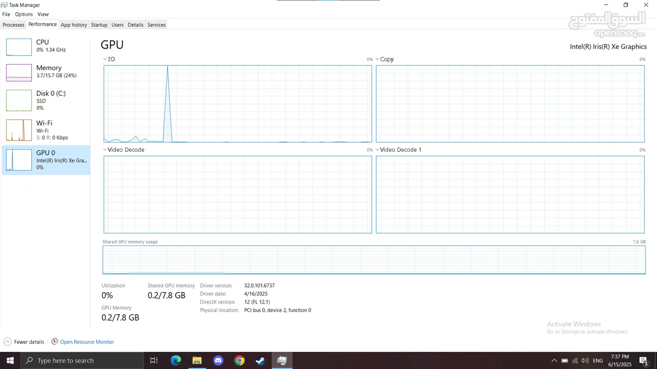Click the Task Manager taskbar icon
Viewport: 657px width, 369px height.
[x=282, y=360]
